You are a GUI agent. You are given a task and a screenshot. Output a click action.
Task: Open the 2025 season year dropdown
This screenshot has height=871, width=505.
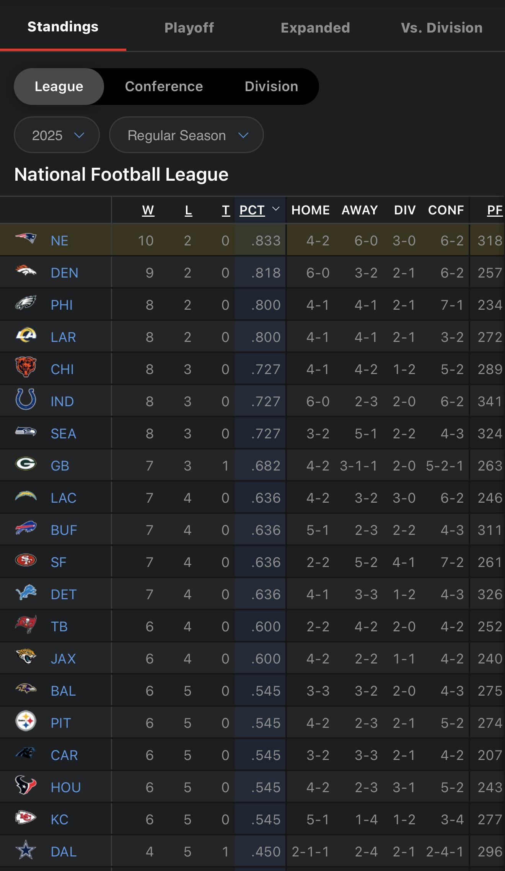click(x=57, y=135)
